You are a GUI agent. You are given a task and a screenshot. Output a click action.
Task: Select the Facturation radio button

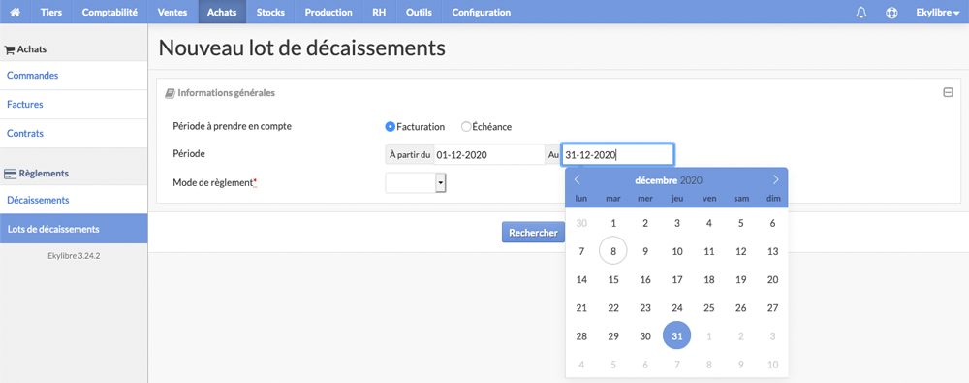pyautogui.click(x=390, y=127)
